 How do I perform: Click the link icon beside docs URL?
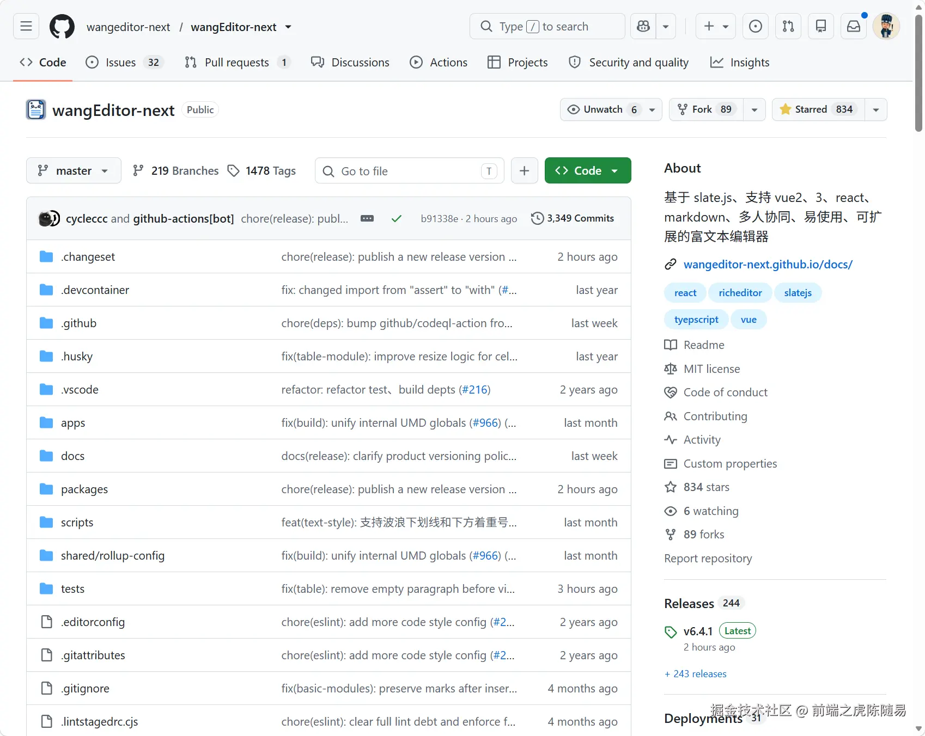coord(671,265)
